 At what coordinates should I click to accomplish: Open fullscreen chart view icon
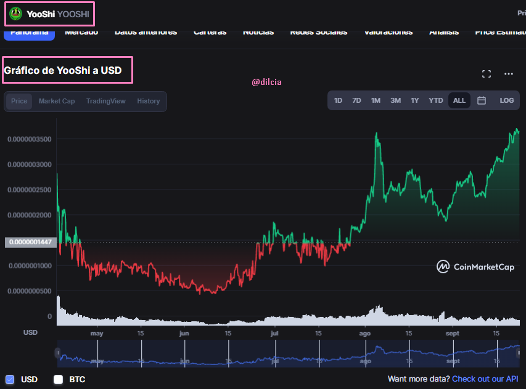(487, 74)
